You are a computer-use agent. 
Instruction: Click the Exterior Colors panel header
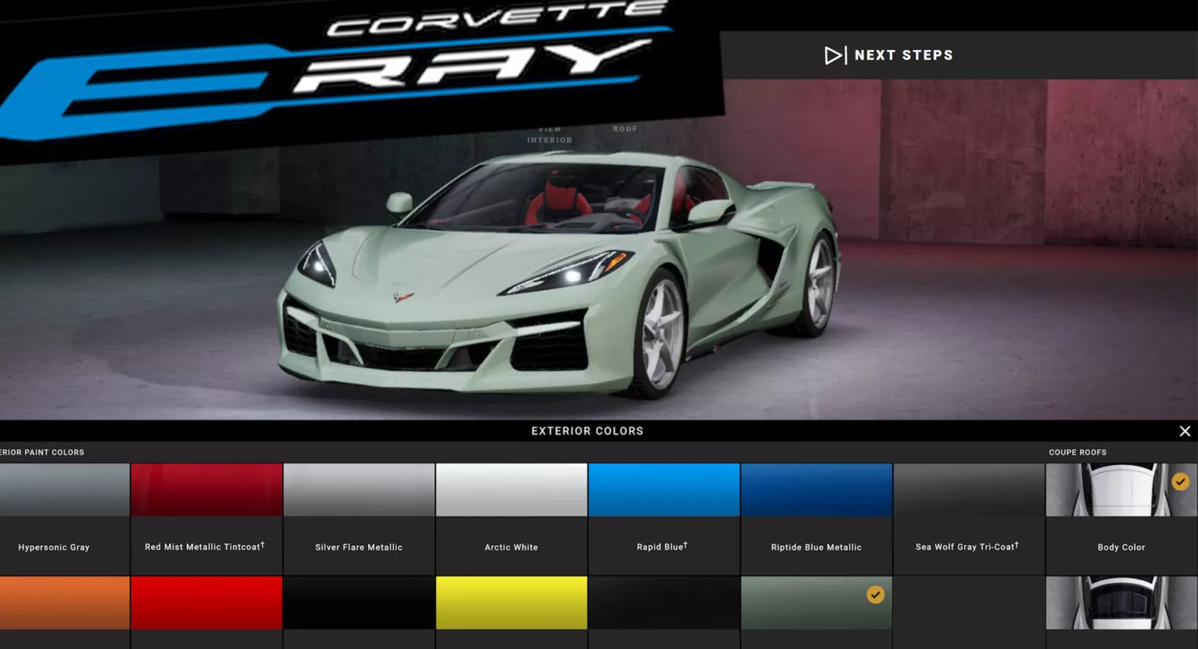click(x=587, y=431)
